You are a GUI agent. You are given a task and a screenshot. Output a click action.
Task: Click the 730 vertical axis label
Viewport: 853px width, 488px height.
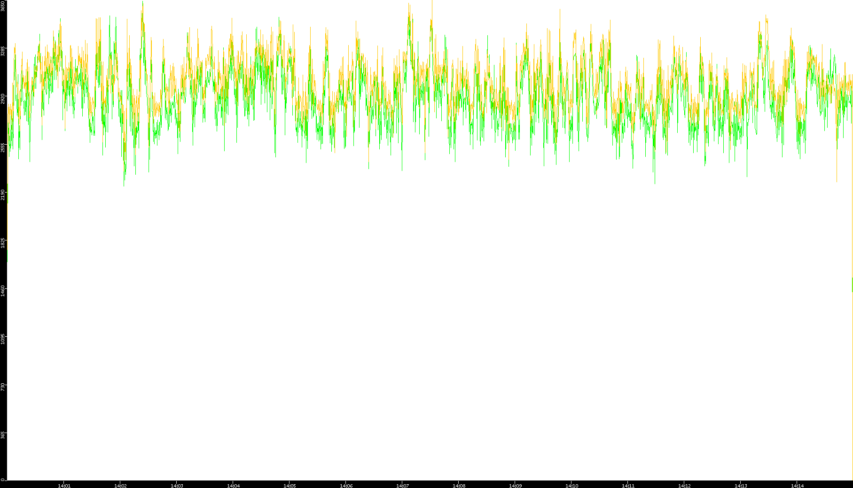tap(3, 387)
